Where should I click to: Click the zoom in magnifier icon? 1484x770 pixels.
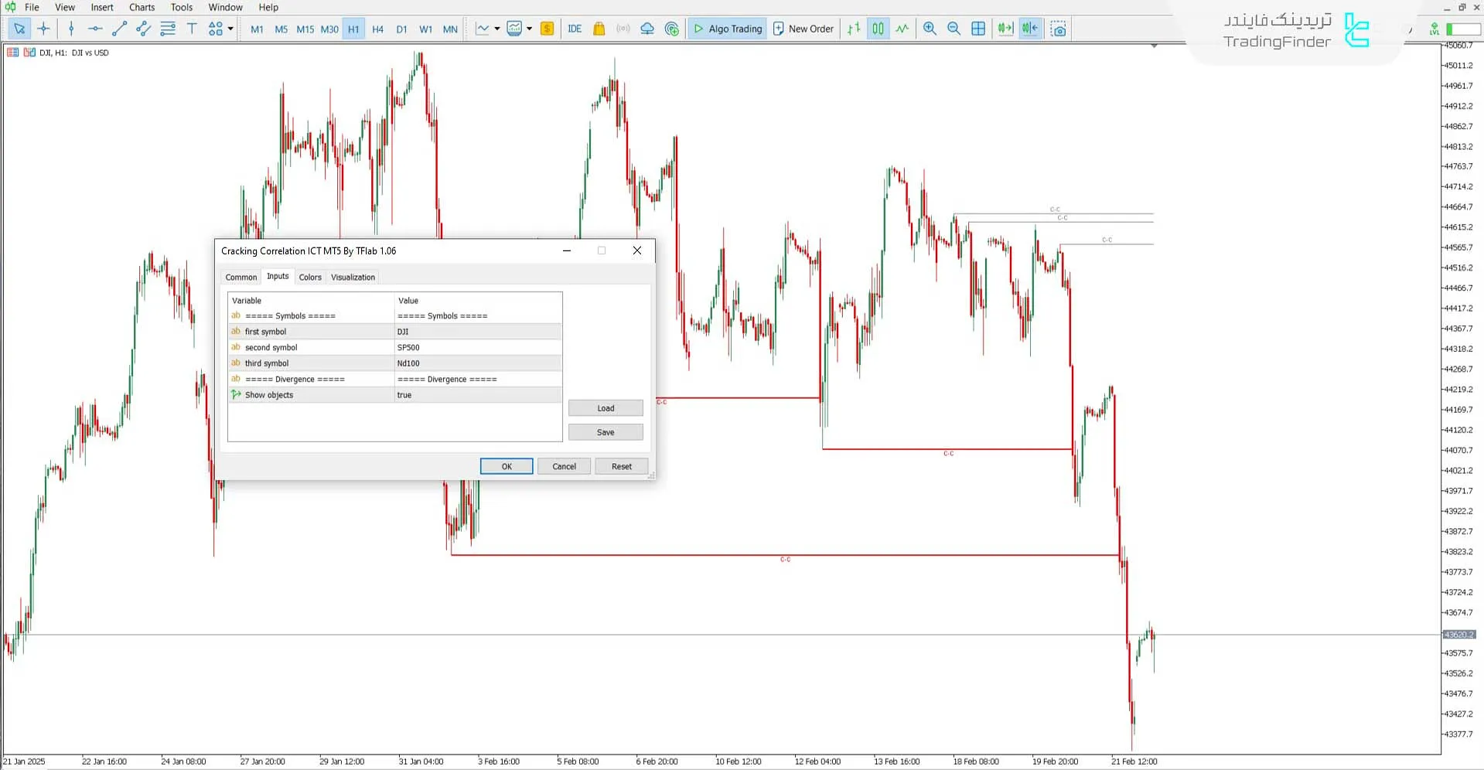coord(930,29)
